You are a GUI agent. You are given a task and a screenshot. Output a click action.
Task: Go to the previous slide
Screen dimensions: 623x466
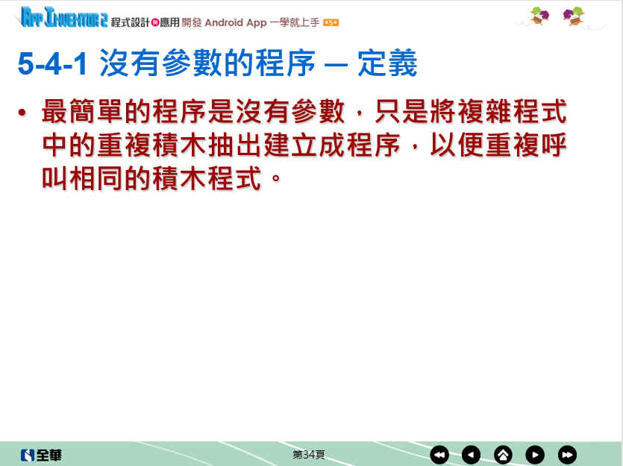(x=471, y=454)
